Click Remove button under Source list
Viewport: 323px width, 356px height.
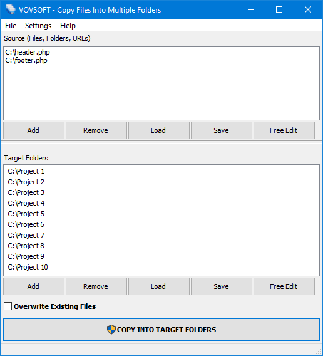[96, 130]
